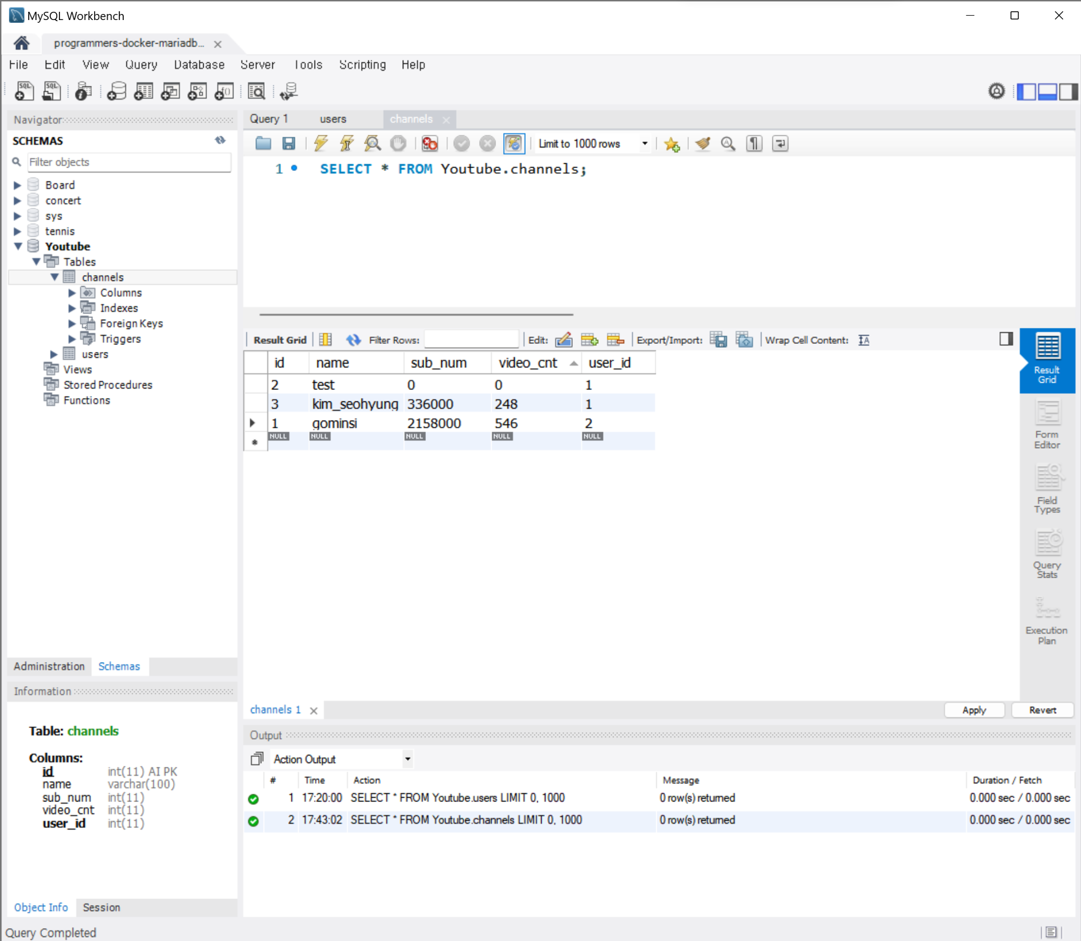Expand the users table node
Image resolution: width=1081 pixels, height=941 pixels.
click(54, 354)
